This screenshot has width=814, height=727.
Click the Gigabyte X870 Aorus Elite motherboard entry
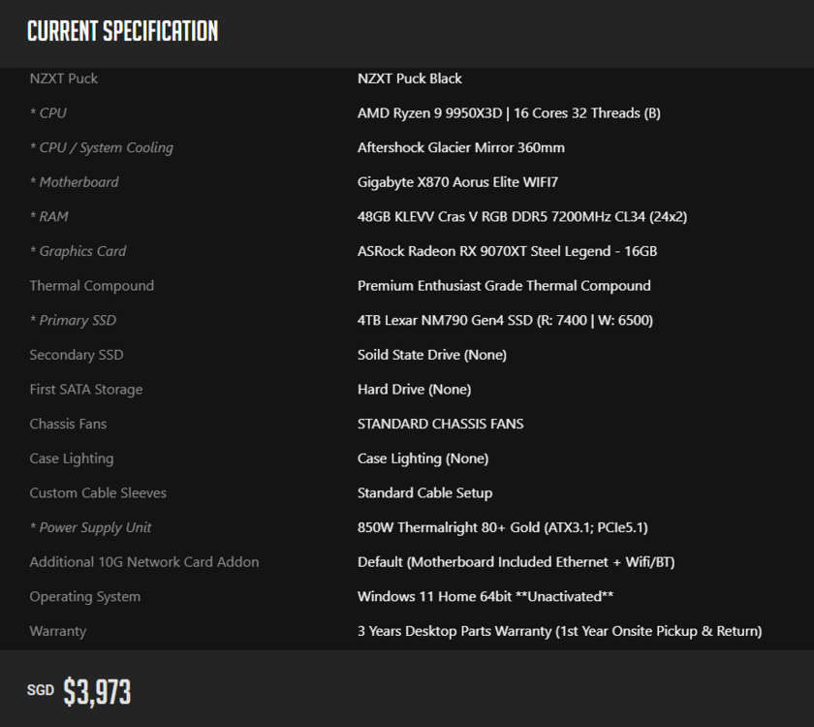(457, 182)
